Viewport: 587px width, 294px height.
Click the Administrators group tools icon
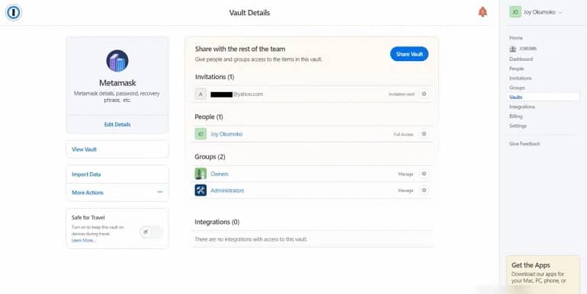pyautogui.click(x=200, y=190)
